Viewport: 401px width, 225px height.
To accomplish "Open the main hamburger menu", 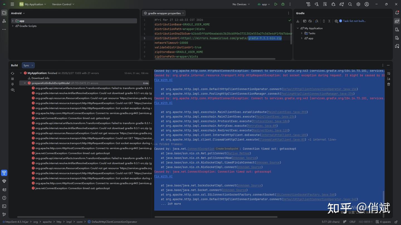I will pos(12,4).
